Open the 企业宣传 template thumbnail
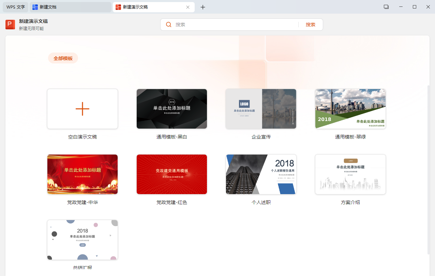Screen dimensions: 435x276 tap(261, 109)
